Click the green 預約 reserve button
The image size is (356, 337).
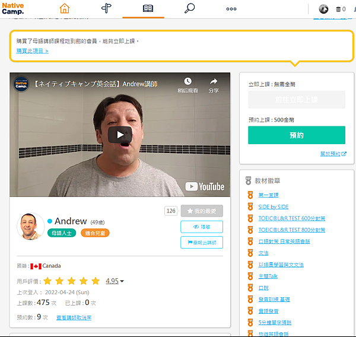click(x=297, y=135)
